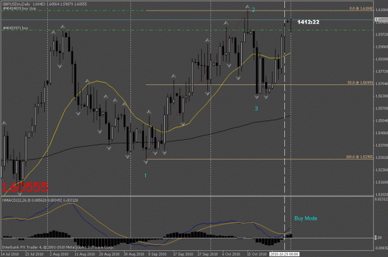Click the 14 Jul 2010 date label
The image size is (388, 257).
tap(10, 254)
